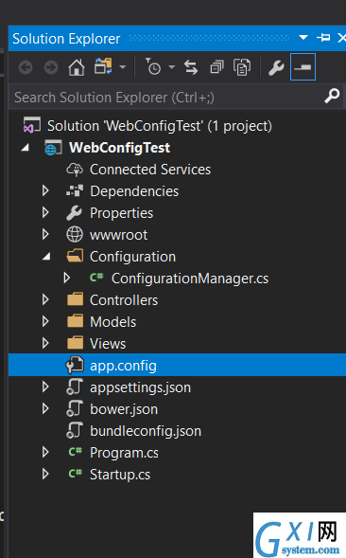The height and width of the screenshot is (558, 346).
Task: Select the Startup.cs file
Action: pos(120,475)
